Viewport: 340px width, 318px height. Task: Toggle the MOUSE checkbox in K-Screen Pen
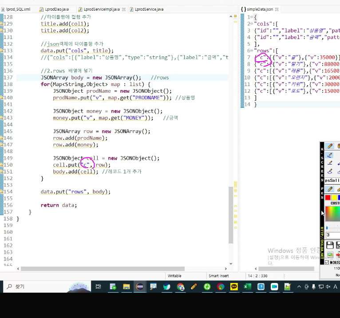[327, 262]
